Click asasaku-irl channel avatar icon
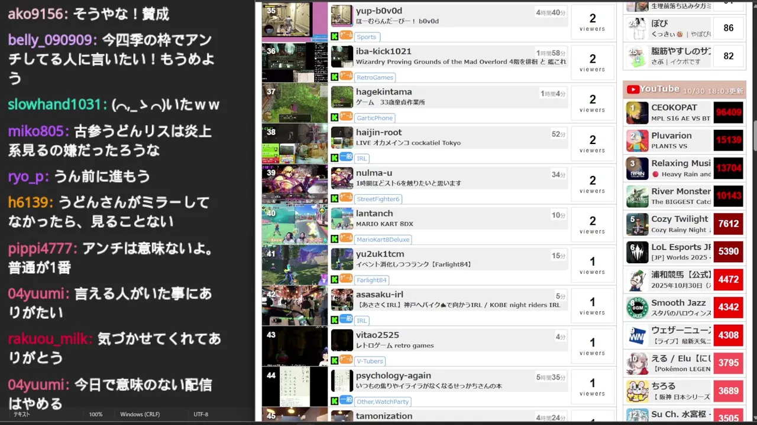The height and width of the screenshot is (425, 757). (342, 300)
